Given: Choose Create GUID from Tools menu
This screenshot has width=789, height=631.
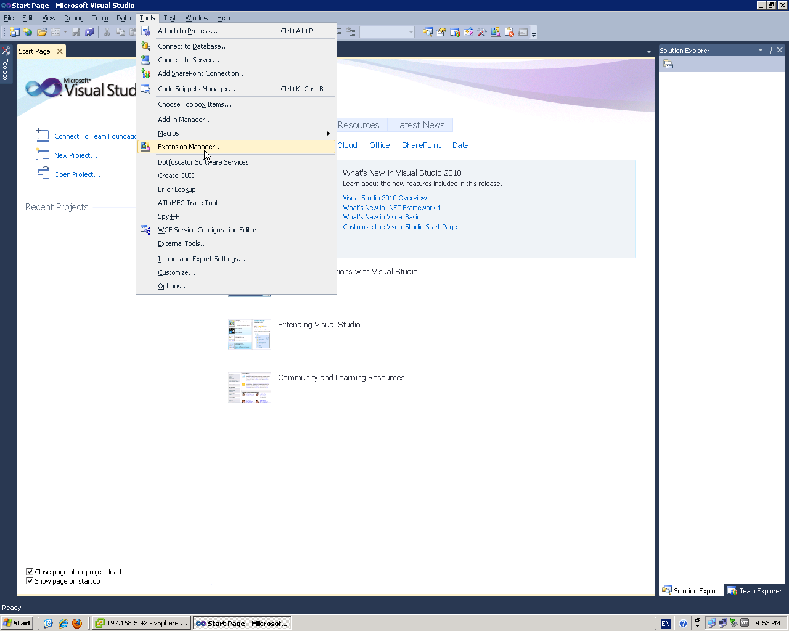Looking at the screenshot, I should pos(237,176).
